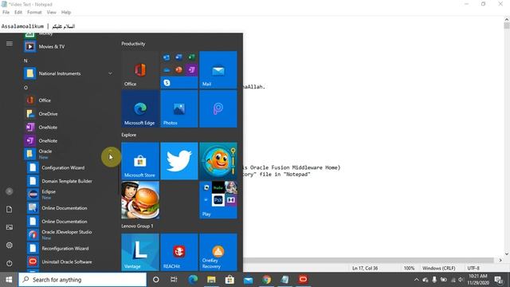Open the notification action center

pyautogui.click(x=498, y=280)
